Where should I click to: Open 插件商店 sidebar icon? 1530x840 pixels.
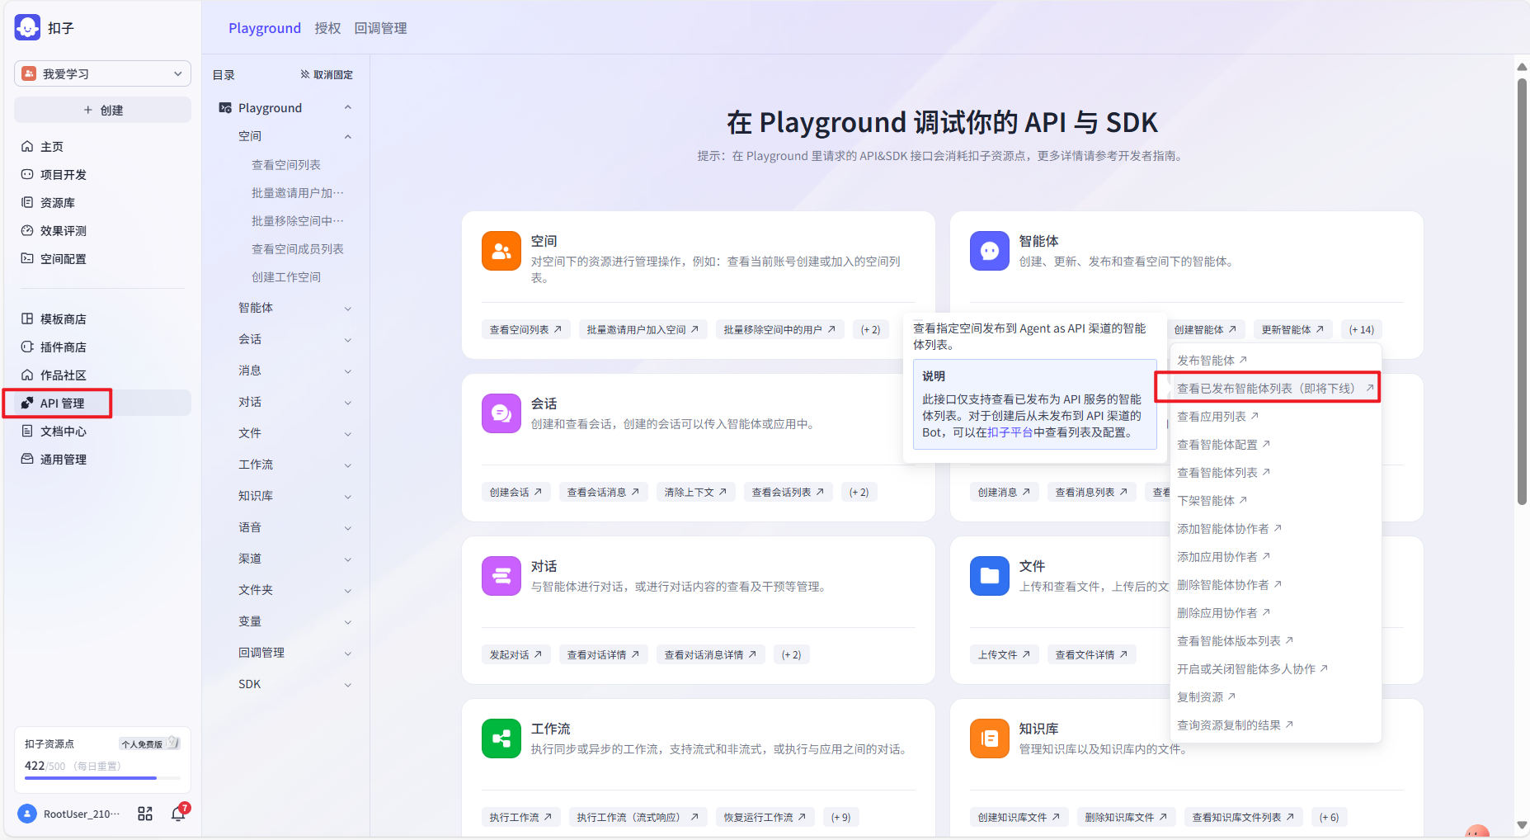27,347
